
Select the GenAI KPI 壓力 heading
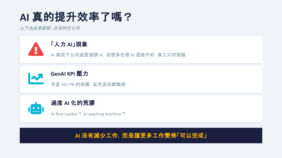click(69, 74)
